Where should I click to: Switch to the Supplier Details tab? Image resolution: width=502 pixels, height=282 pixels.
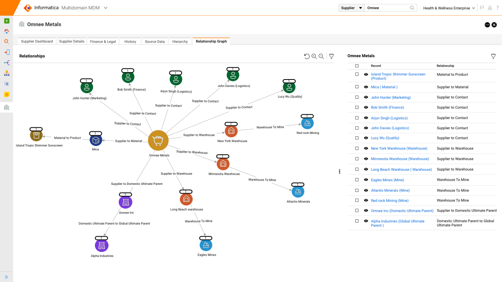(x=72, y=41)
